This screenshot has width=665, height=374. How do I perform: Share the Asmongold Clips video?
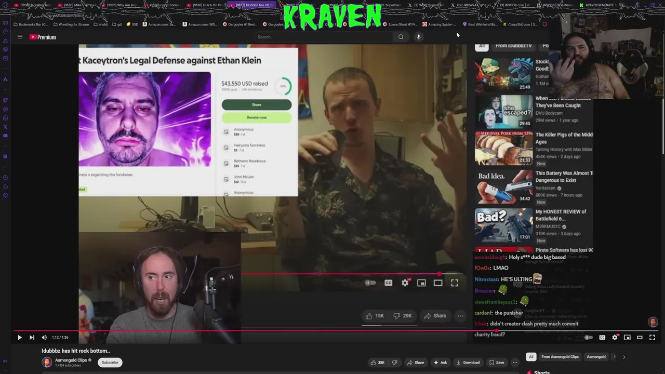tap(416, 363)
